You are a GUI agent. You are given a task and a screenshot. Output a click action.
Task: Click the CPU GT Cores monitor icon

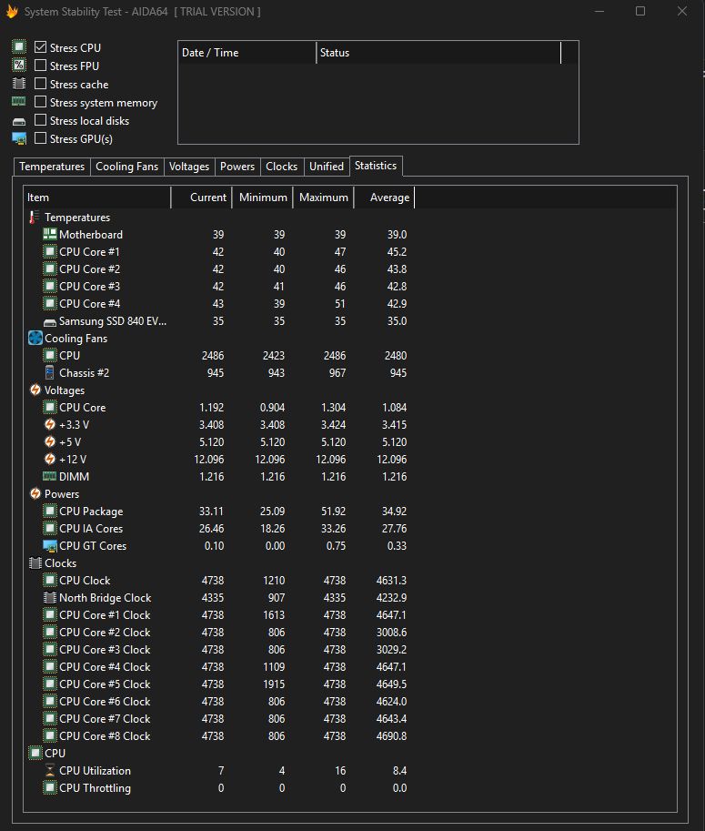coord(50,546)
